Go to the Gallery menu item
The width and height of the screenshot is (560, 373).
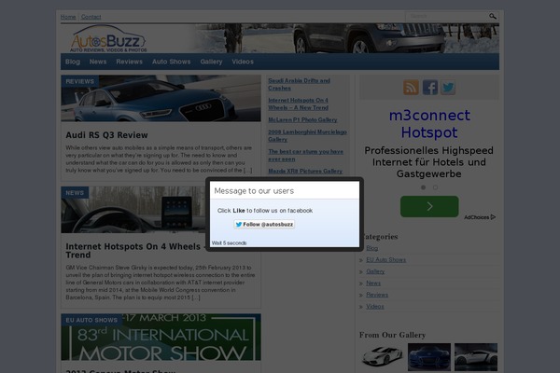pos(211,62)
